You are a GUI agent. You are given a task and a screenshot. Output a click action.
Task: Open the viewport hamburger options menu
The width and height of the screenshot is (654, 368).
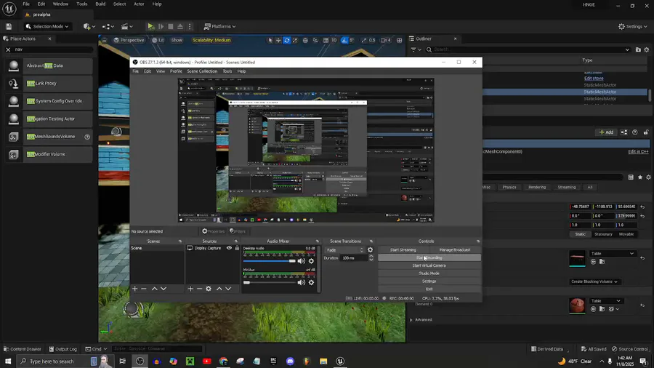(104, 40)
